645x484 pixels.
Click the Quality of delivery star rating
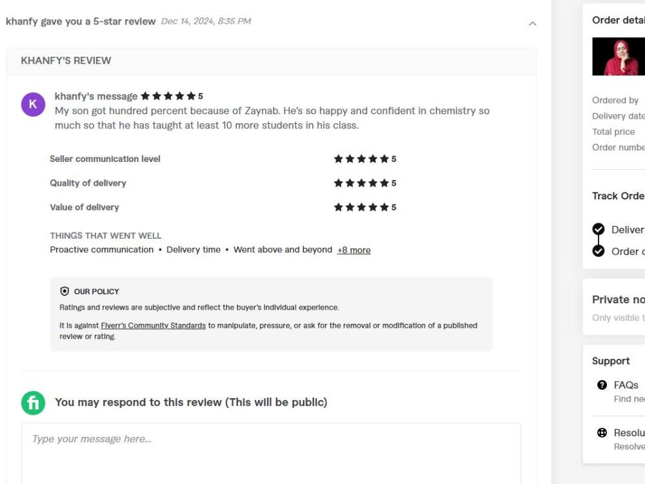point(361,183)
